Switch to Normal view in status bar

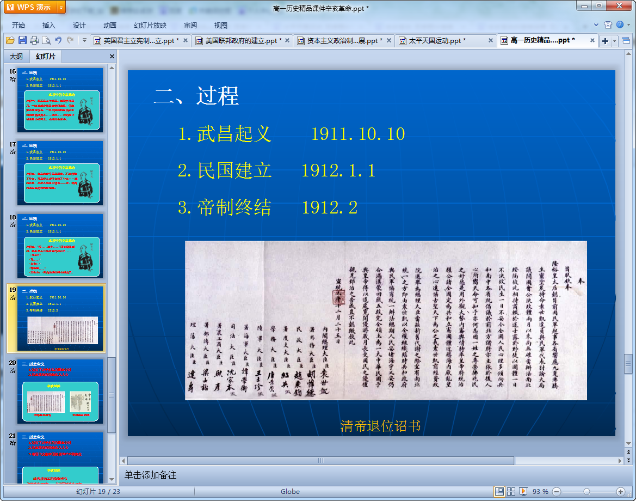pyautogui.click(x=499, y=491)
